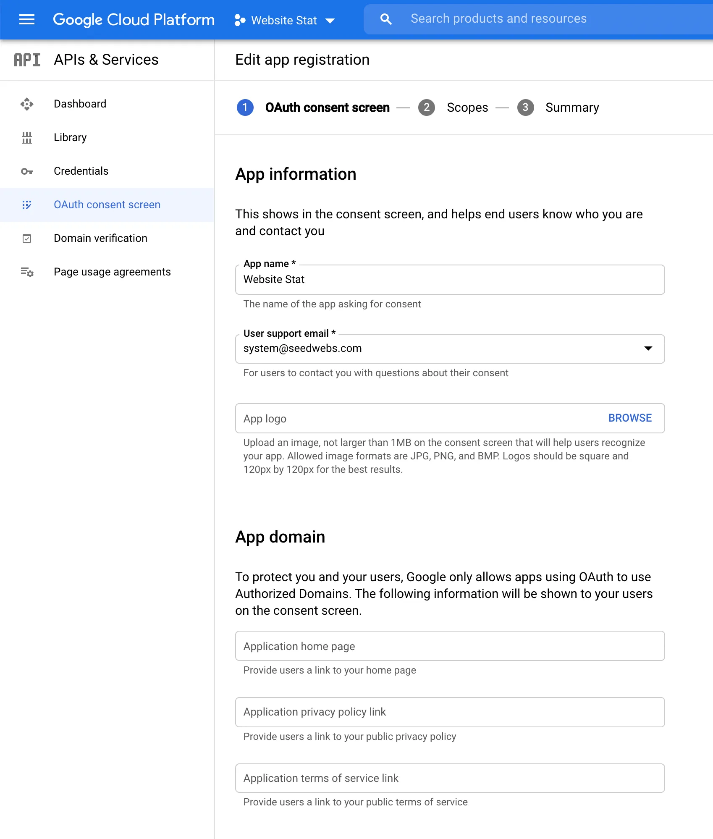Click BROWSE to upload app logo
This screenshot has width=713, height=839.
tap(629, 418)
